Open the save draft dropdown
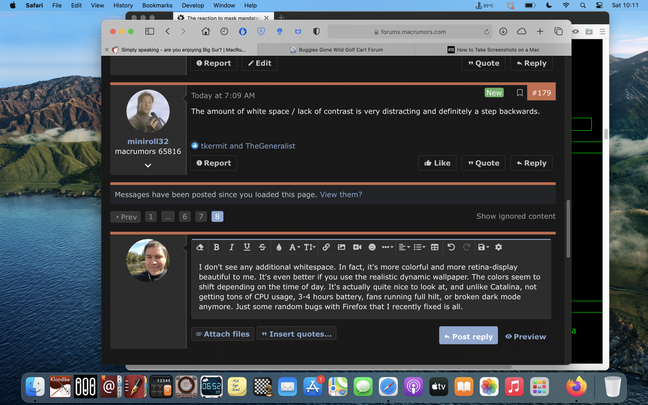The height and width of the screenshot is (405, 648). [483, 247]
